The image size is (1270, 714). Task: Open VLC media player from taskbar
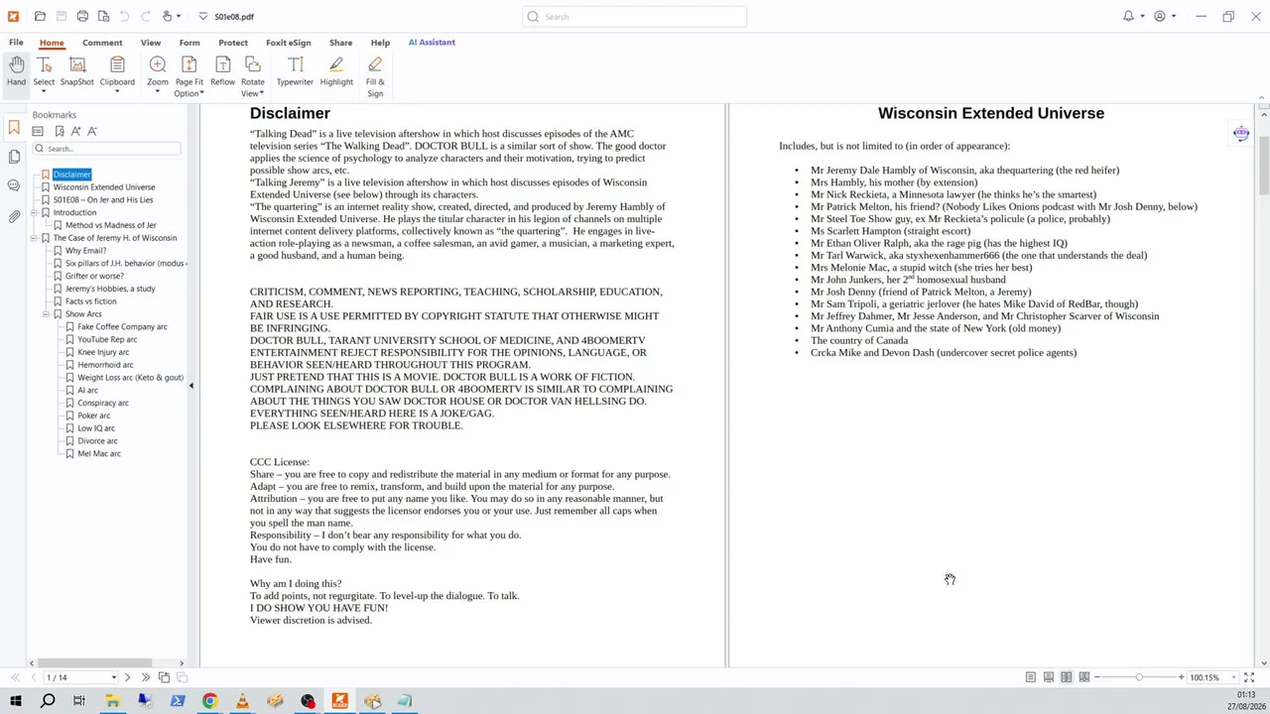click(242, 701)
